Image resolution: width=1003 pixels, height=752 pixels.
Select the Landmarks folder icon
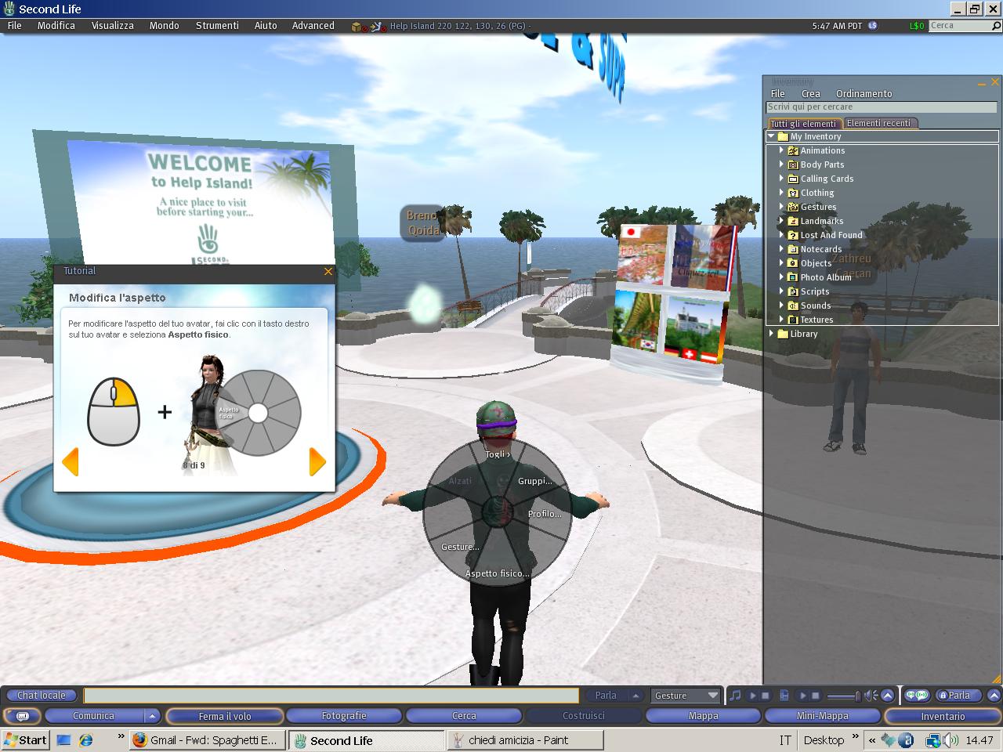click(x=793, y=221)
